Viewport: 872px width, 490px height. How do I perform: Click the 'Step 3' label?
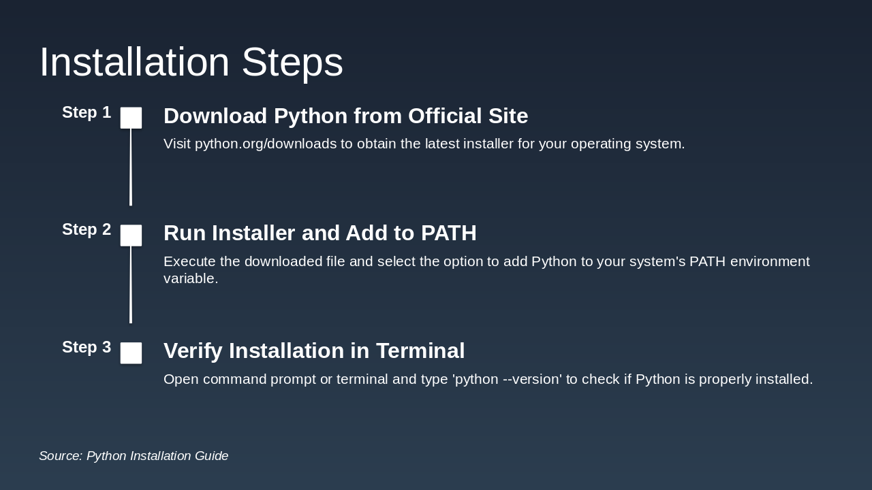87,347
